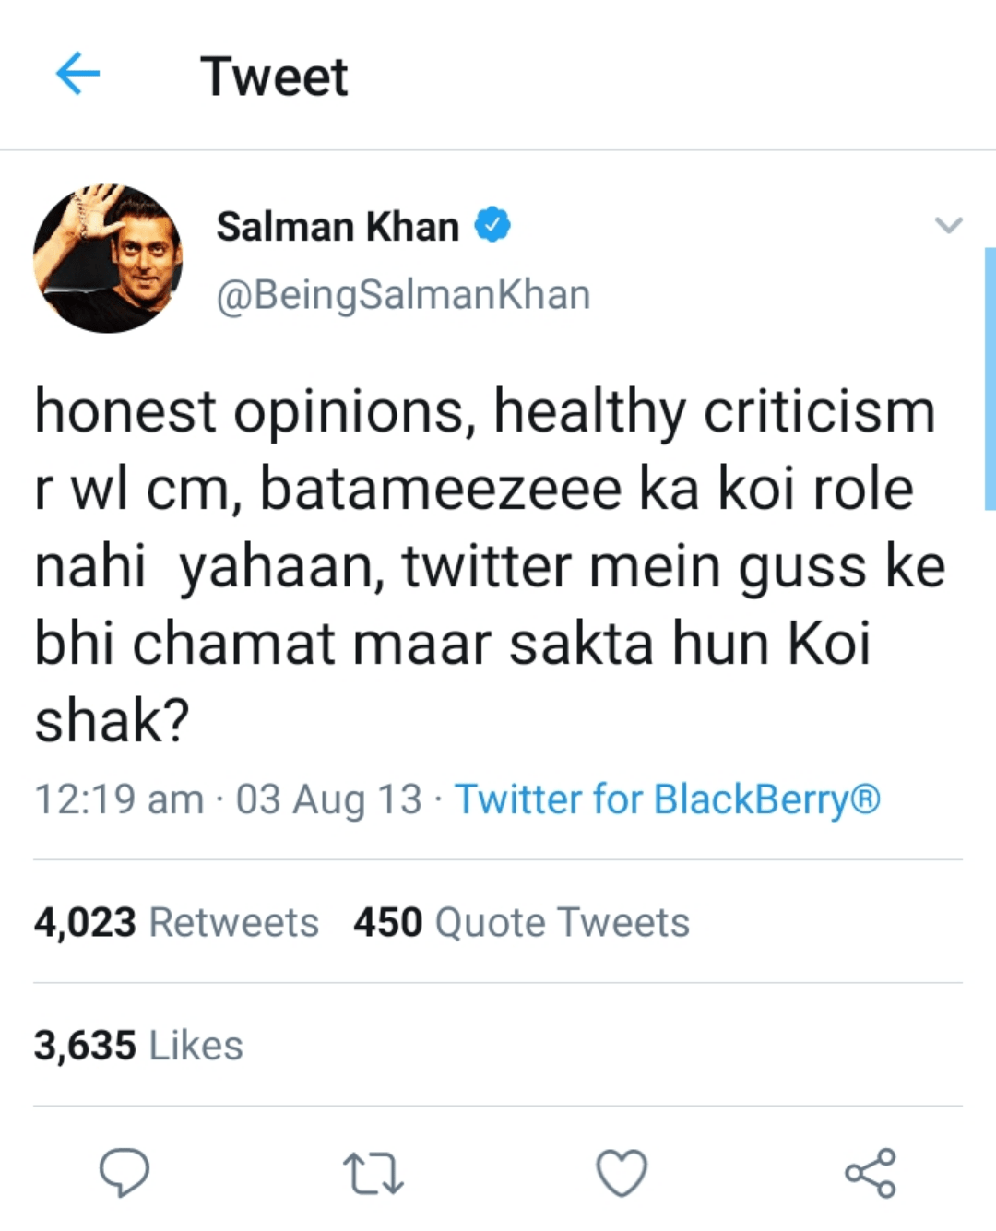This screenshot has width=996, height=1231.
Task: View the 4,023 Retweets list
Action: click(x=176, y=922)
